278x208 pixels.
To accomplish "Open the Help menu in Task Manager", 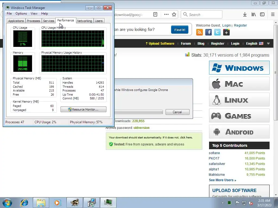I will (x=45, y=14).
